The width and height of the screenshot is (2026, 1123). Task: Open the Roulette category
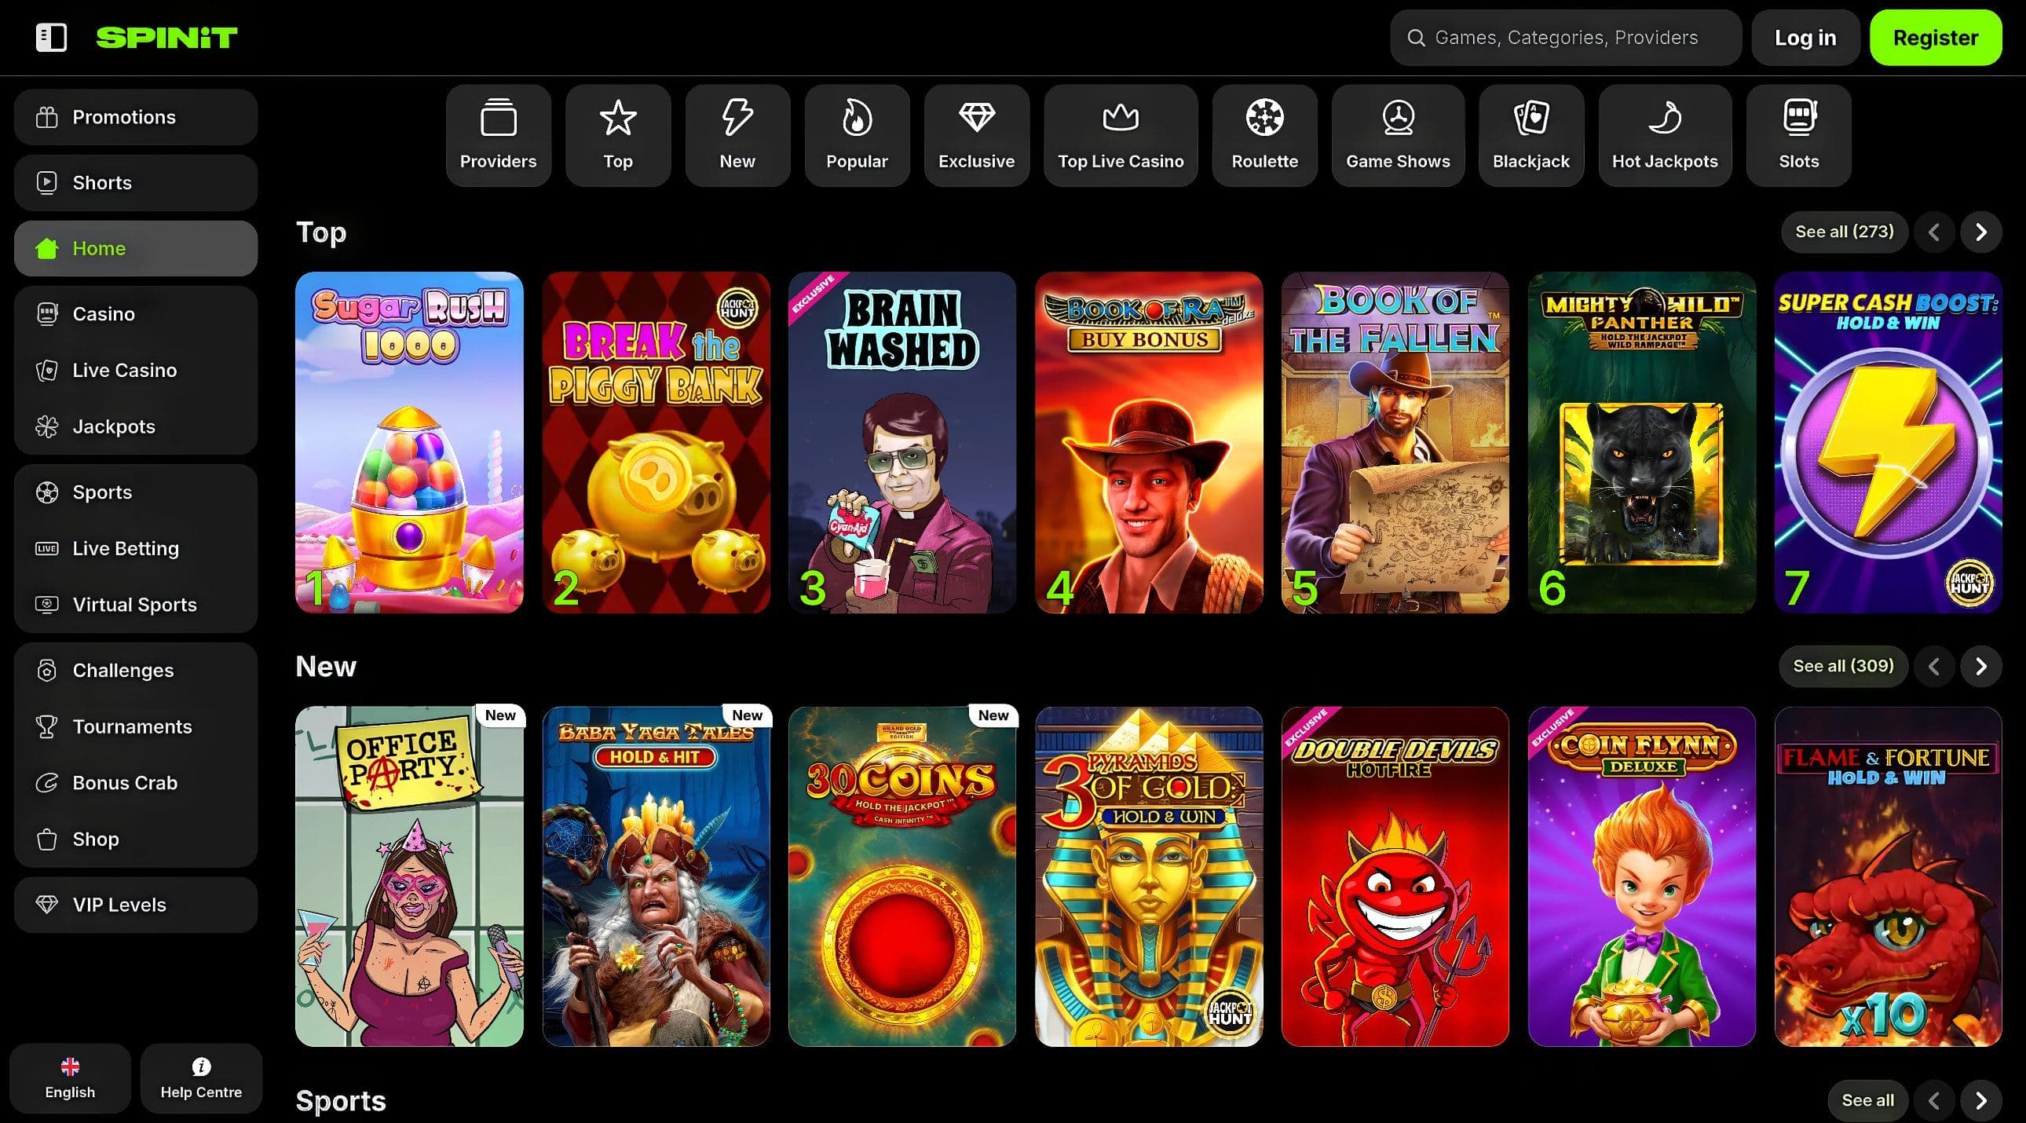tap(1264, 135)
